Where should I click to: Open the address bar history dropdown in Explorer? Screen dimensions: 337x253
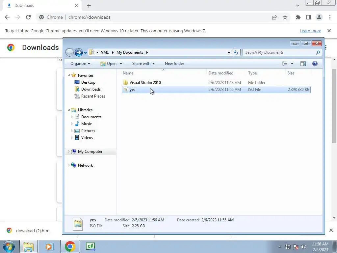(229, 52)
